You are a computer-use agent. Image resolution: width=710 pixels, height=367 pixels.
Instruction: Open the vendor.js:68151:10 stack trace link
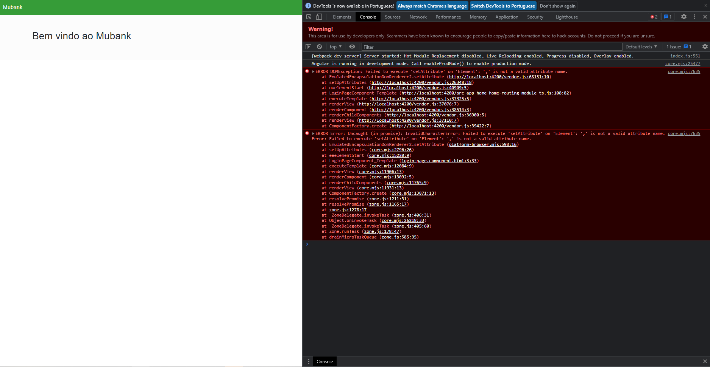point(499,77)
